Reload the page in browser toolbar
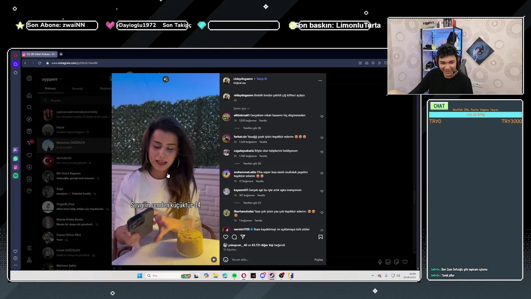This screenshot has height=299, width=531. pyautogui.click(x=39, y=63)
